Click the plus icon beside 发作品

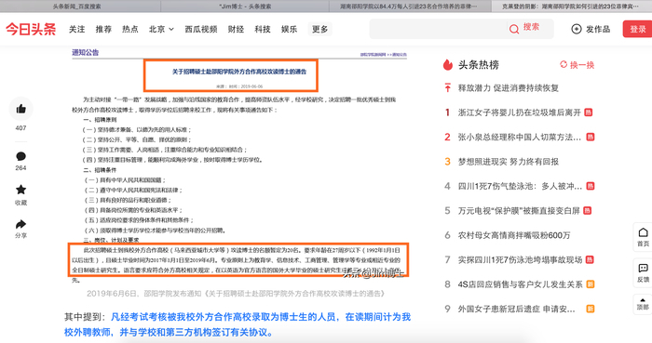coord(577,29)
